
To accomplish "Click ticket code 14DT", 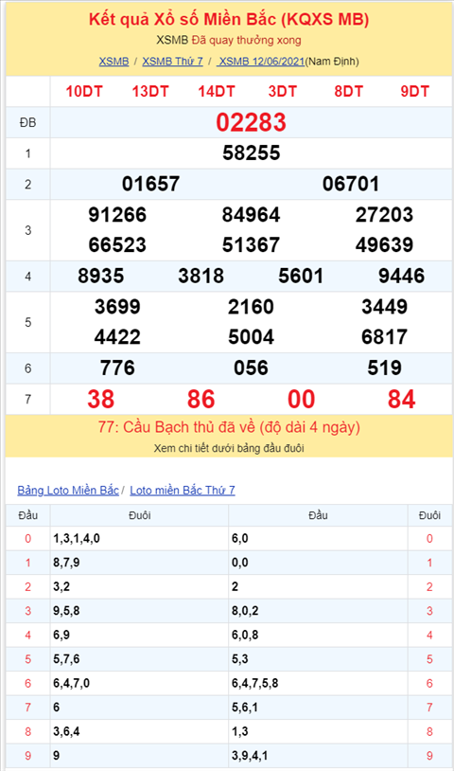I will [x=217, y=92].
